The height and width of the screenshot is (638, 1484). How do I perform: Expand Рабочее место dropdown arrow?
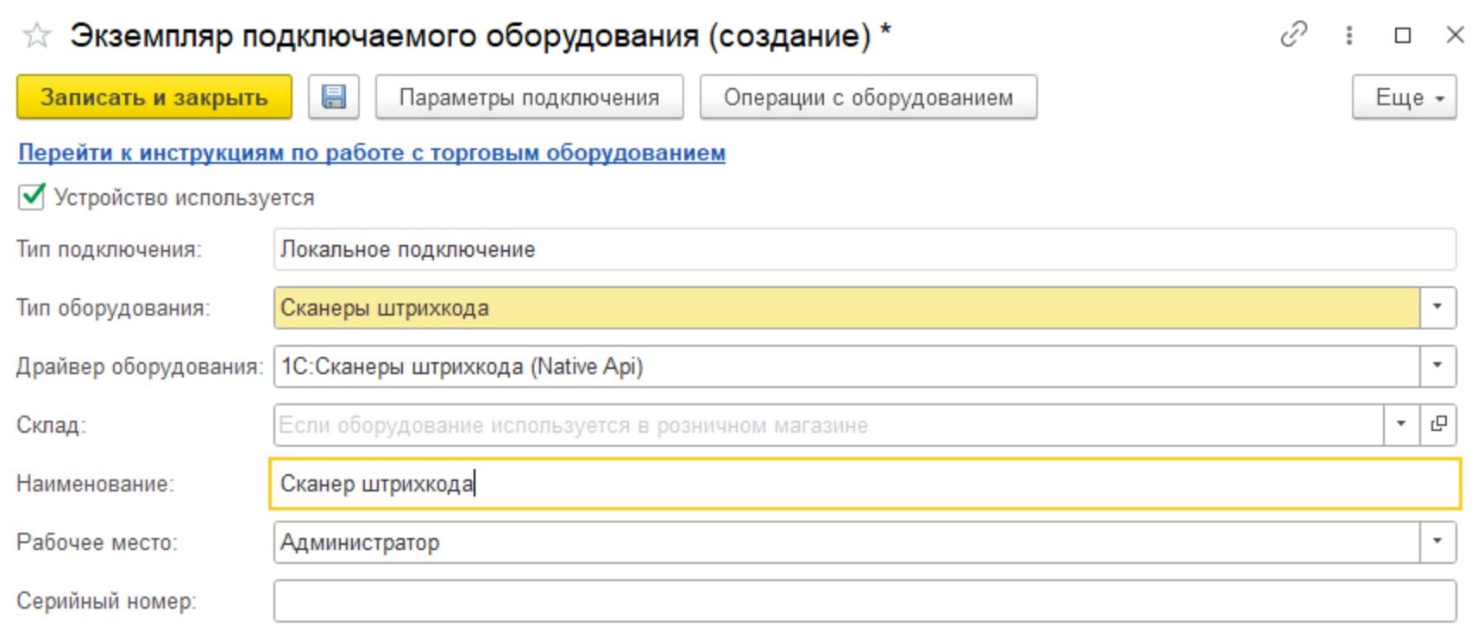[x=1437, y=541]
